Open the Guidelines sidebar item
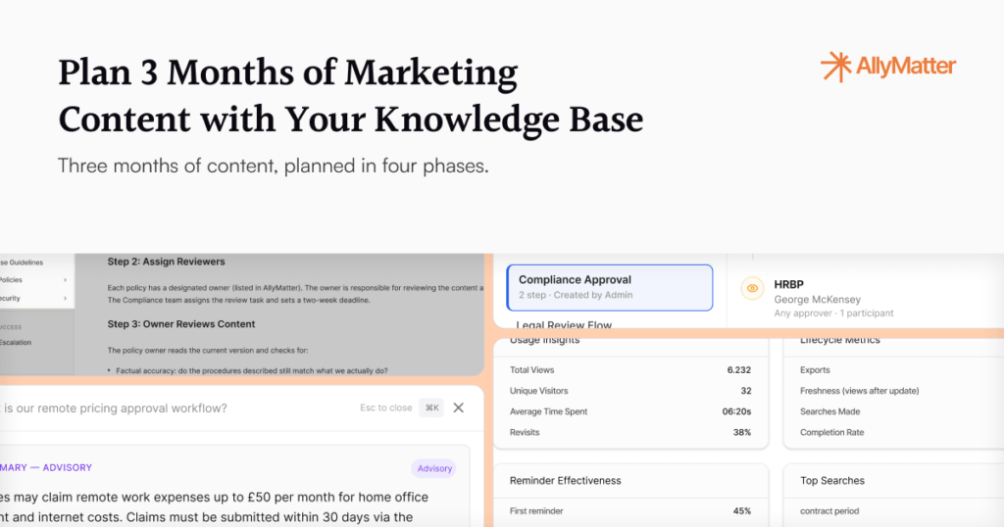Screen dimensions: 1004x527 point(22,263)
